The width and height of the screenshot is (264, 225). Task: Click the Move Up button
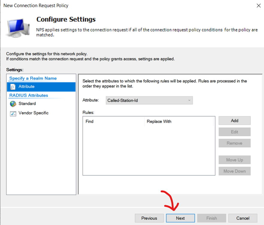tap(235, 160)
